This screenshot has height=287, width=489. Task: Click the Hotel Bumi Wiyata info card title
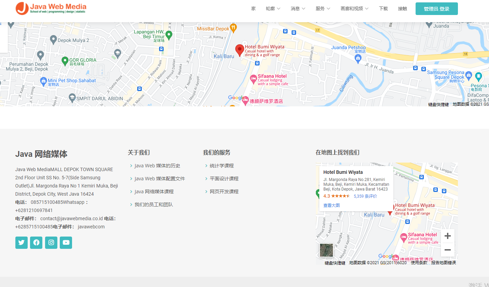coord(343,172)
